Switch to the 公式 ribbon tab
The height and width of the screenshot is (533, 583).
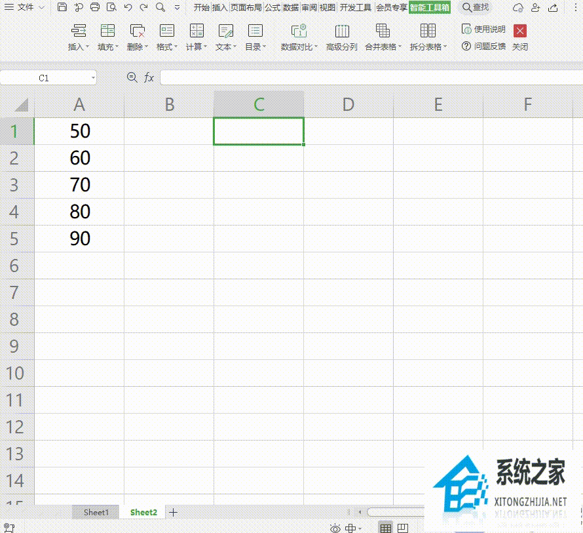tap(272, 7)
